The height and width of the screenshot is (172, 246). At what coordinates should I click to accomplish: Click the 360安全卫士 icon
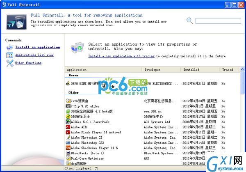click(x=68, y=117)
